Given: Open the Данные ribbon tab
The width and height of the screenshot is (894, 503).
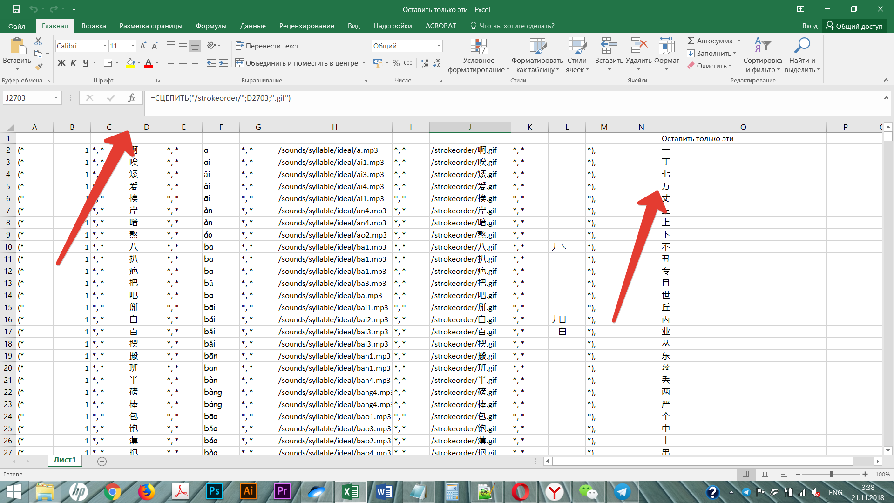Looking at the screenshot, I should (253, 26).
